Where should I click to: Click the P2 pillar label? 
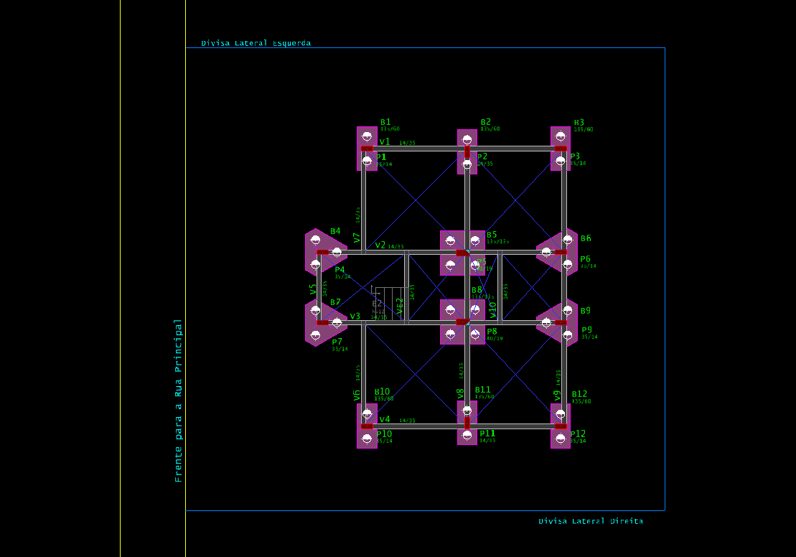tap(482, 156)
